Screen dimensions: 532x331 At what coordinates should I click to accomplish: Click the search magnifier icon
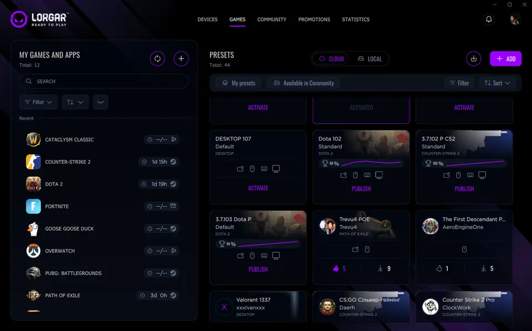(29, 81)
